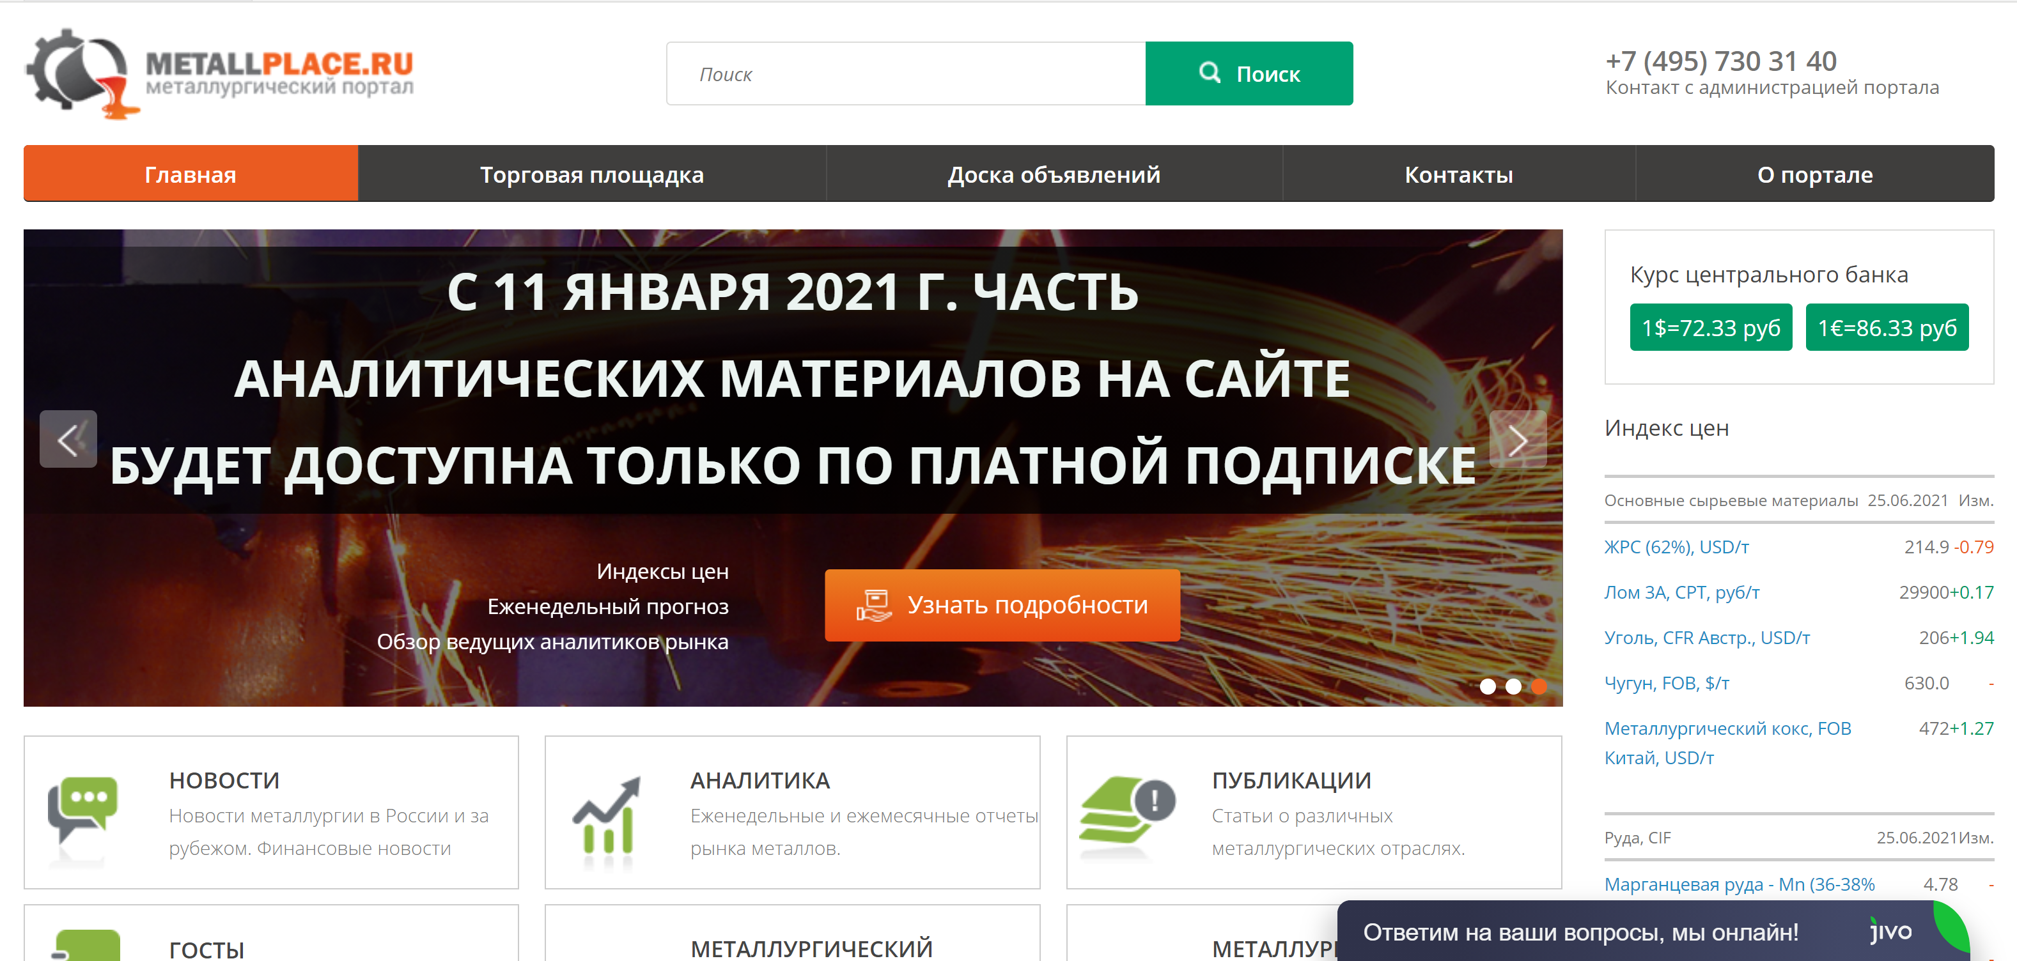
Task: Select second carousel dot indicator
Action: pyautogui.click(x=1513, y=686)
